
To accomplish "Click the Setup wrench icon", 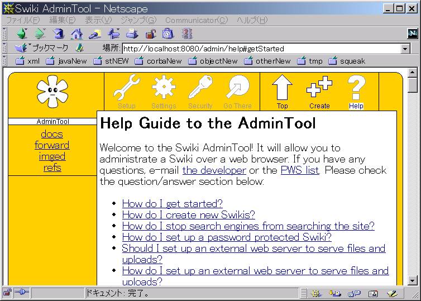I will [126, 88].
